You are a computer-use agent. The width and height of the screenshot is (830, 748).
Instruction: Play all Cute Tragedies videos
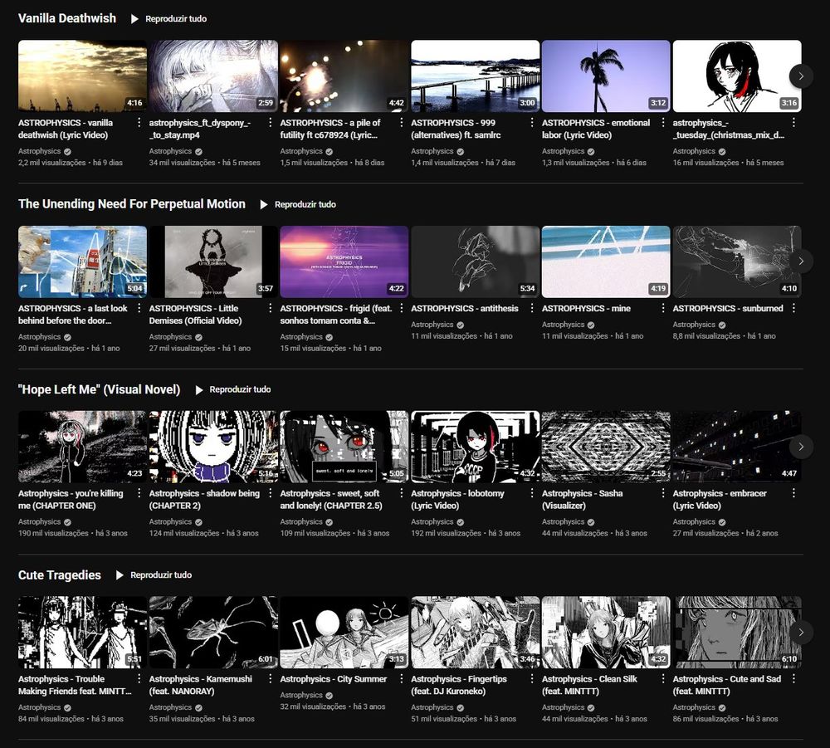154,574
